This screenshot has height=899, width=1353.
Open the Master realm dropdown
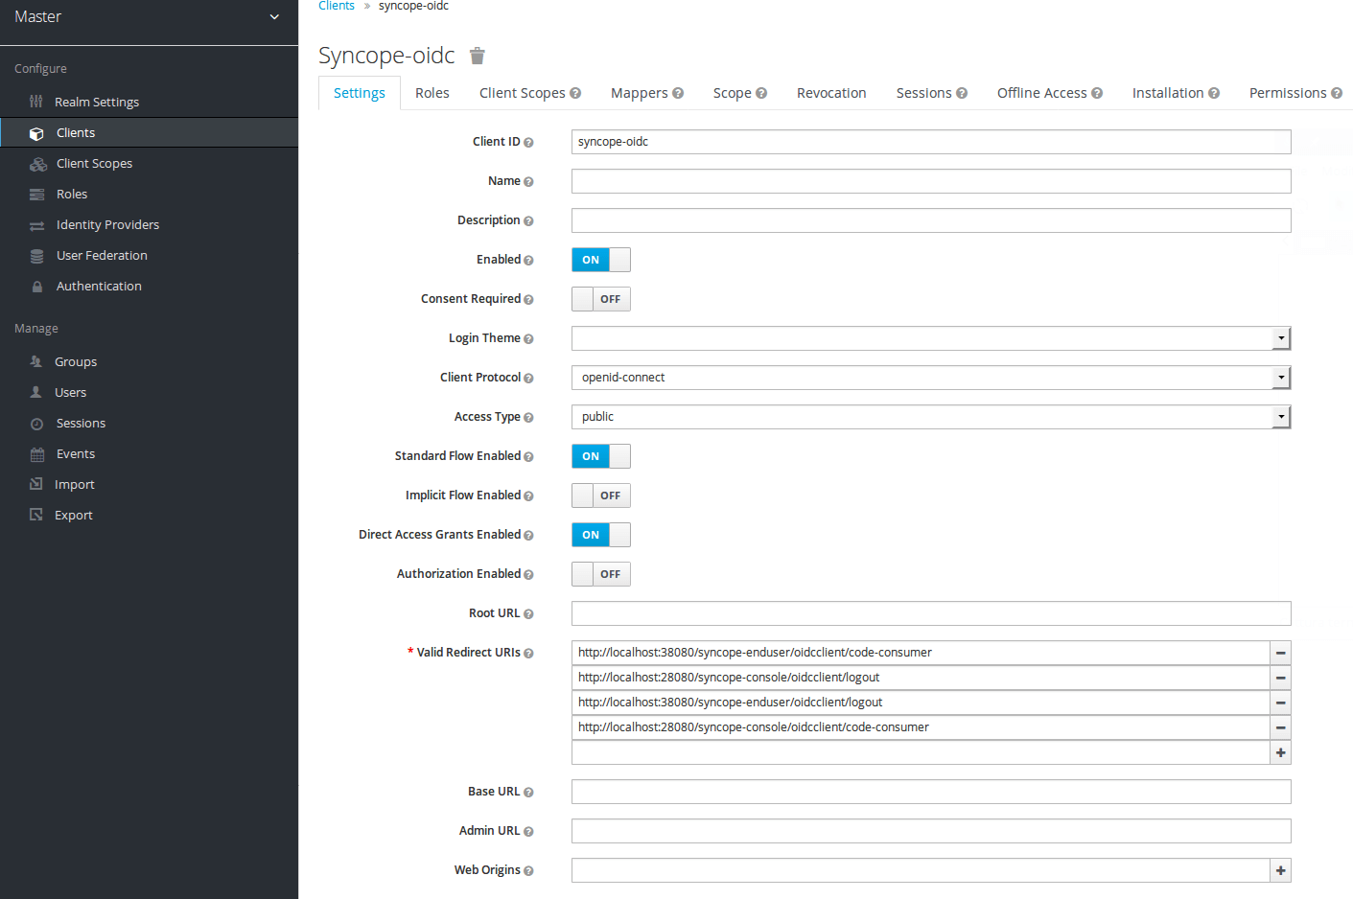pyautogui.click(x=149, y=17)
